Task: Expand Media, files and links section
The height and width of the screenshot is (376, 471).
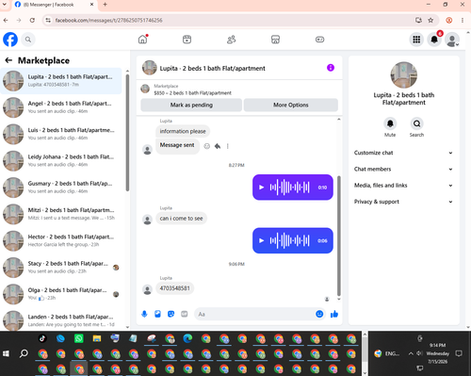Action: [403, 186]
